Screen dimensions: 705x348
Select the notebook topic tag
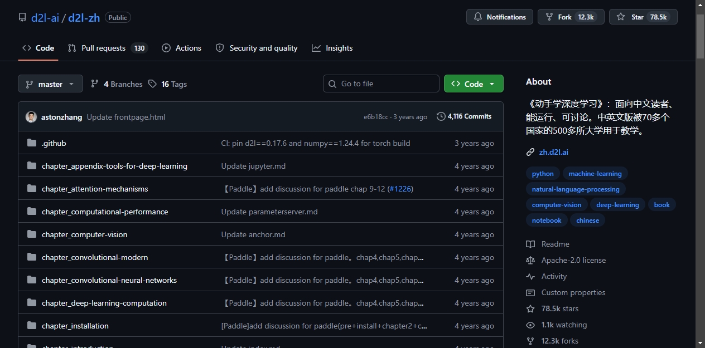[x=547, y=220]
